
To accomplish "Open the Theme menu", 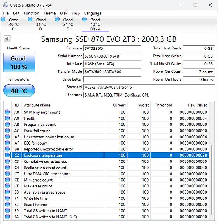I will [x=50, y=13].
